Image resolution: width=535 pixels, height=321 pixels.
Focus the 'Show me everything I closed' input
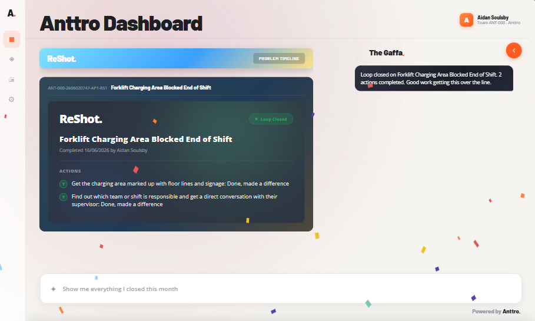281,289
